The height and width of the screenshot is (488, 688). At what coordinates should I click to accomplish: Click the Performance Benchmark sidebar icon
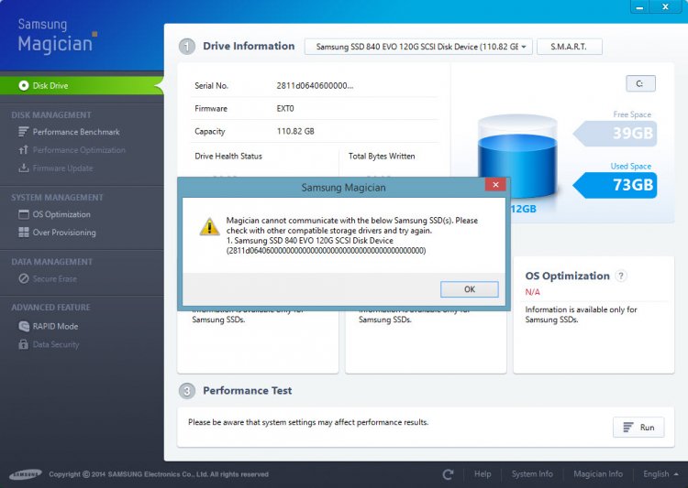point(23,132)
